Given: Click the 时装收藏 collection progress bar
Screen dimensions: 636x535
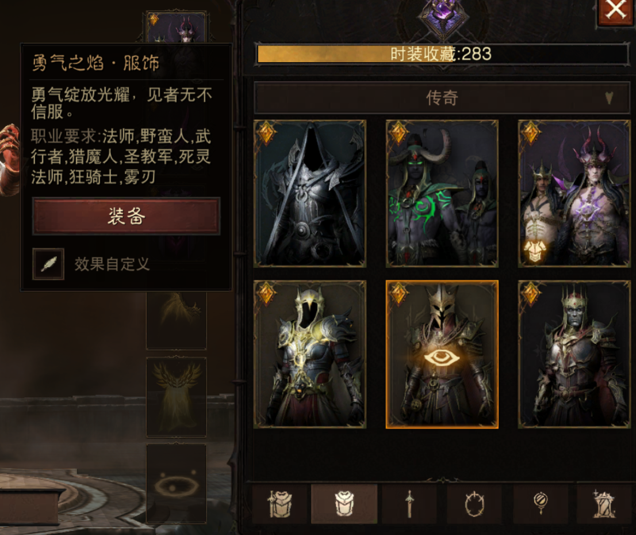Looking at the screenshot, I should (443, 54).
